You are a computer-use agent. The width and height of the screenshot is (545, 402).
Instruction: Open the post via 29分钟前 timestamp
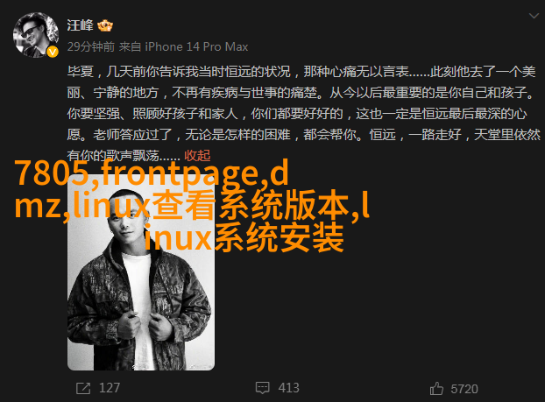91,46
